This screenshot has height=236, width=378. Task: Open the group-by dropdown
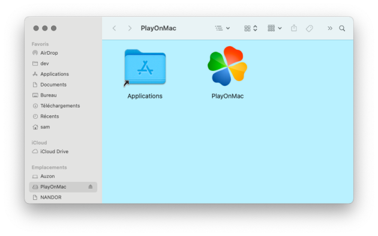[x=275, y=28]
